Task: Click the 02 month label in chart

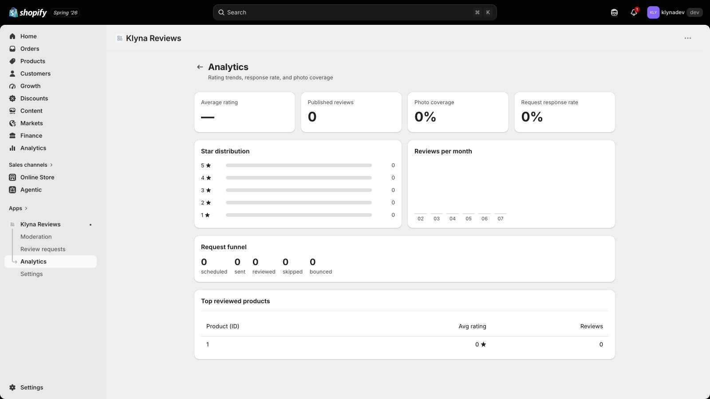Action: point(421,219)
